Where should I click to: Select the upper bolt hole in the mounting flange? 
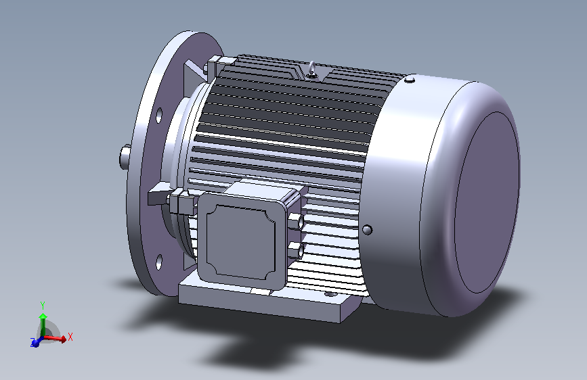(159, 115)
